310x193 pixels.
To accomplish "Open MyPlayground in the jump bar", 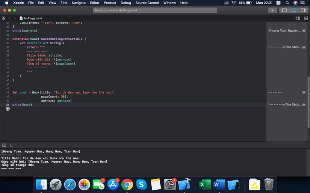I will point(33,18).
